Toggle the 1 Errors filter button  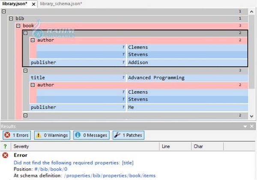click(x=17, y=135)
